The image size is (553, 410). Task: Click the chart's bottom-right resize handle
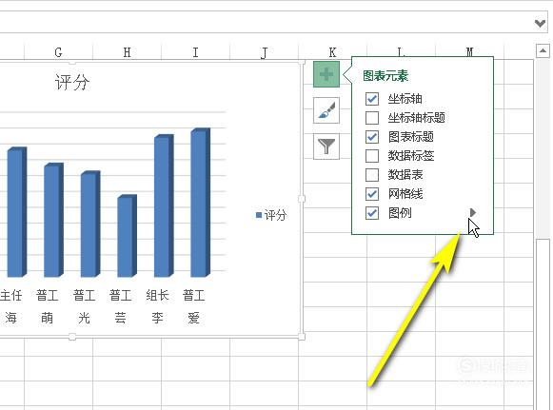pos(302,337)
